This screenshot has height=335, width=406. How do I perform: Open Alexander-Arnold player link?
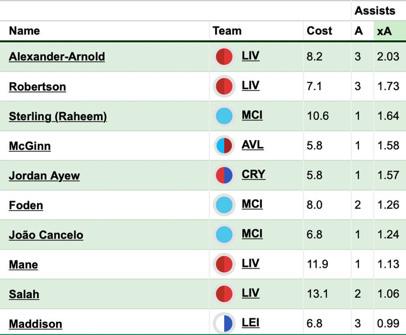coord(57,57)
